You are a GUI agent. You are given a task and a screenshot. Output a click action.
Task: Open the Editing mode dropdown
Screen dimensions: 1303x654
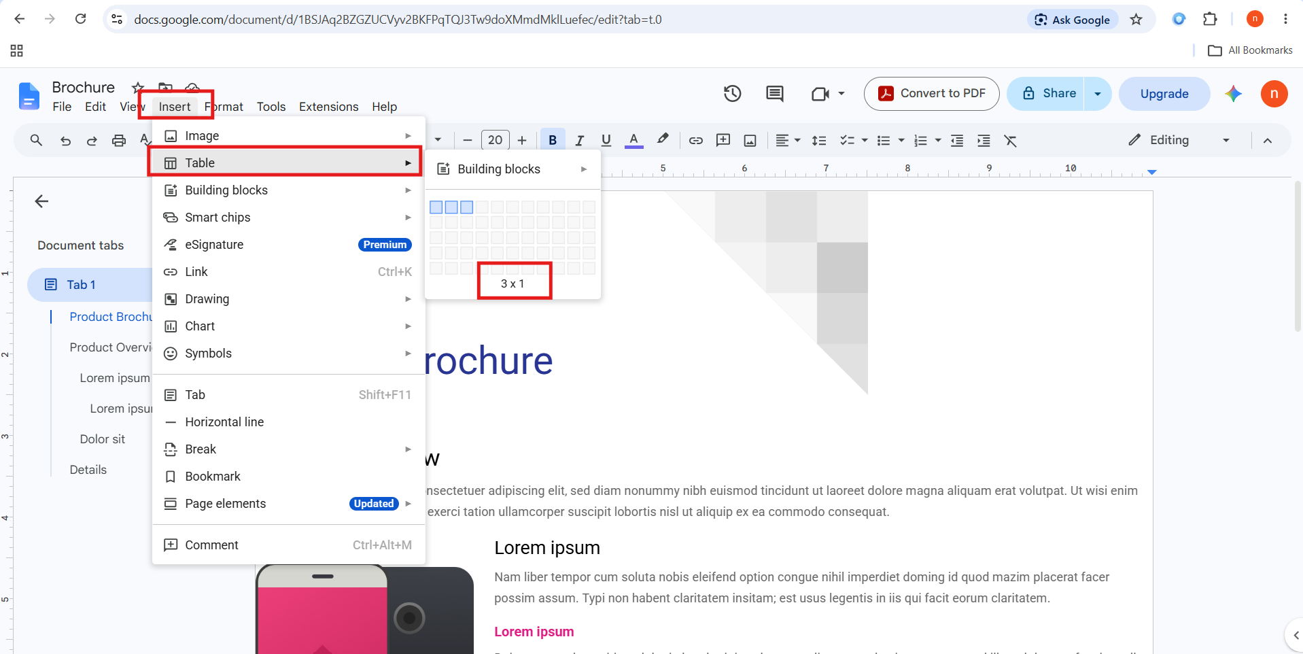pyautogui.click(x=1180, y=140)
